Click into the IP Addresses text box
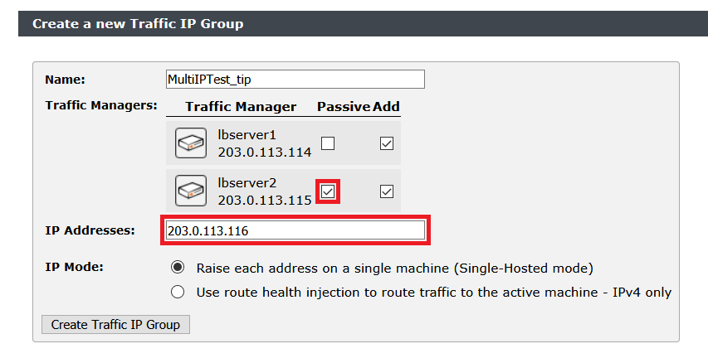Image resolution: width=708 pixels, height=363 pixels. point(295,231)
